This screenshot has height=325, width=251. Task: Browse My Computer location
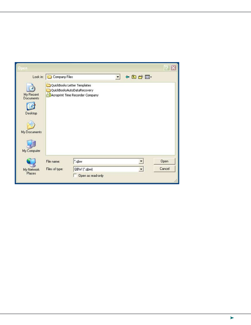pyautogui.click(x=31, y=146)
